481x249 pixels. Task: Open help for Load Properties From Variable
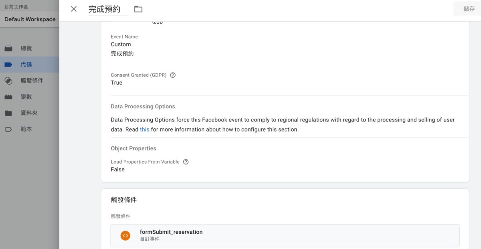pos(186,162)
